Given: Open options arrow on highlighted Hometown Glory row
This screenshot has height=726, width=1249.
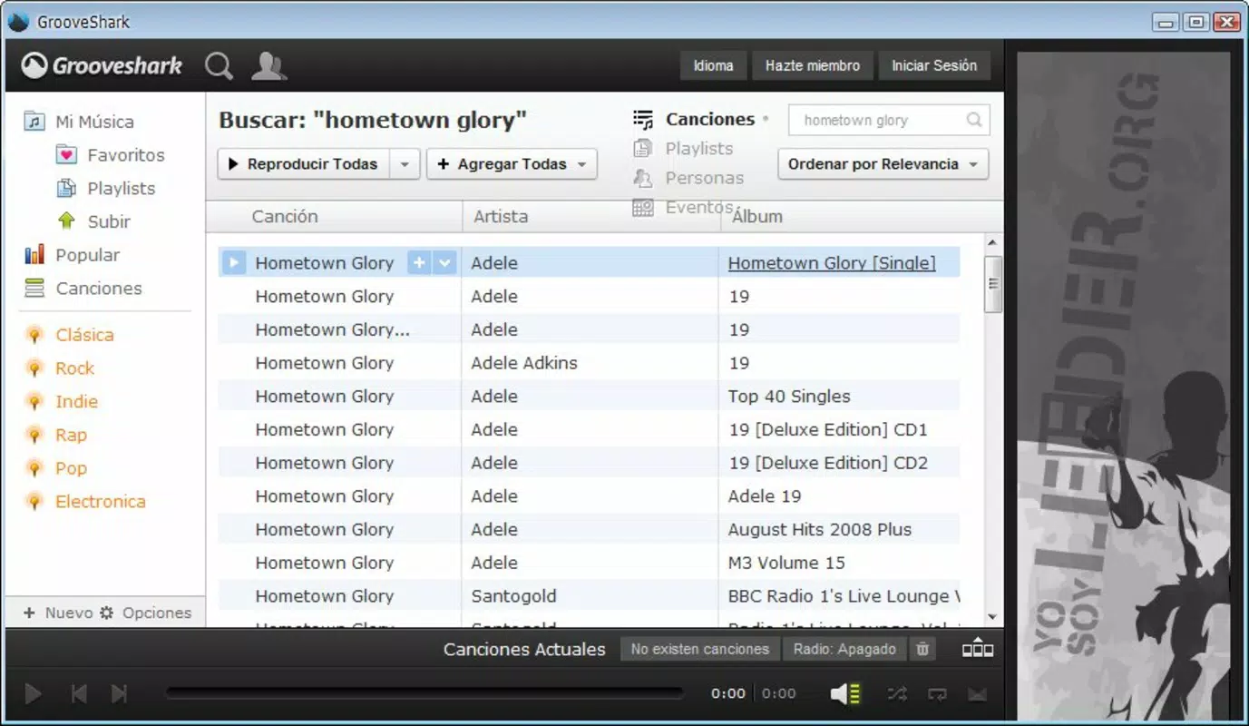Looking at the screenshot, I should 444,263.
